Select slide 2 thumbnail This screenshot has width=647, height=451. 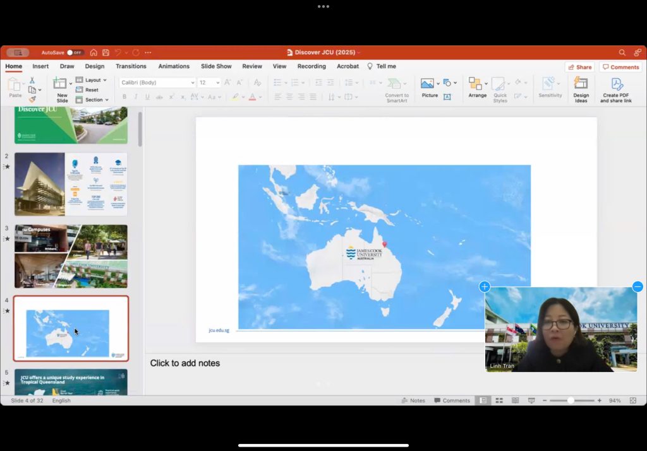71,184
